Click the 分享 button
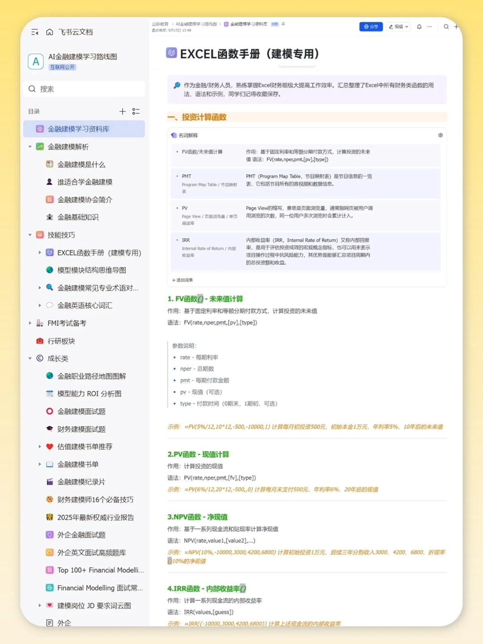This screenshot has width=483, height=644. (371, 27)
